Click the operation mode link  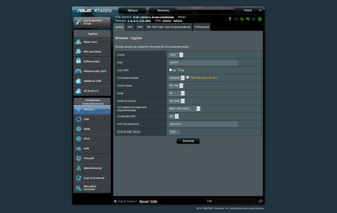point(153,17)
